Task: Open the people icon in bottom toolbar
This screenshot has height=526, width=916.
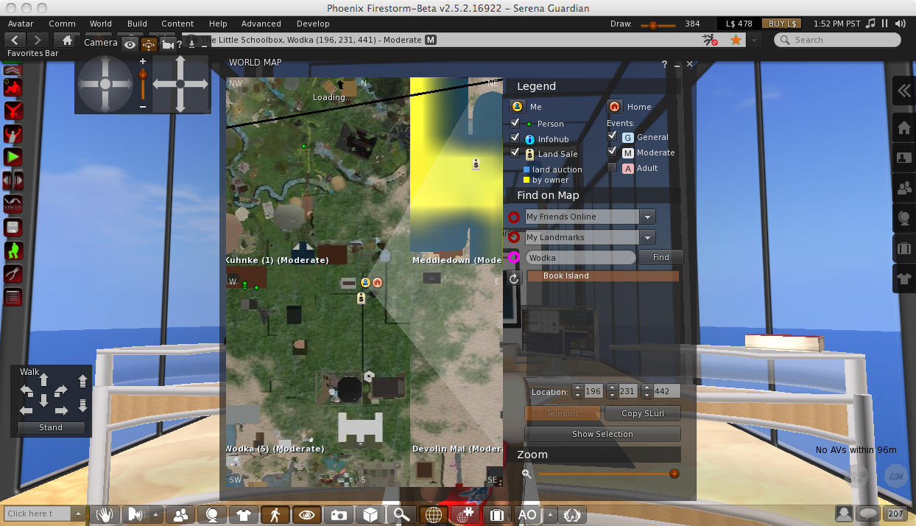Action: pyautogui.click(x=180, y=515)
